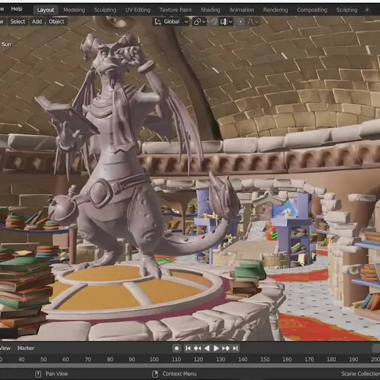Open the Object menu in viewport header

coord(56,22)
